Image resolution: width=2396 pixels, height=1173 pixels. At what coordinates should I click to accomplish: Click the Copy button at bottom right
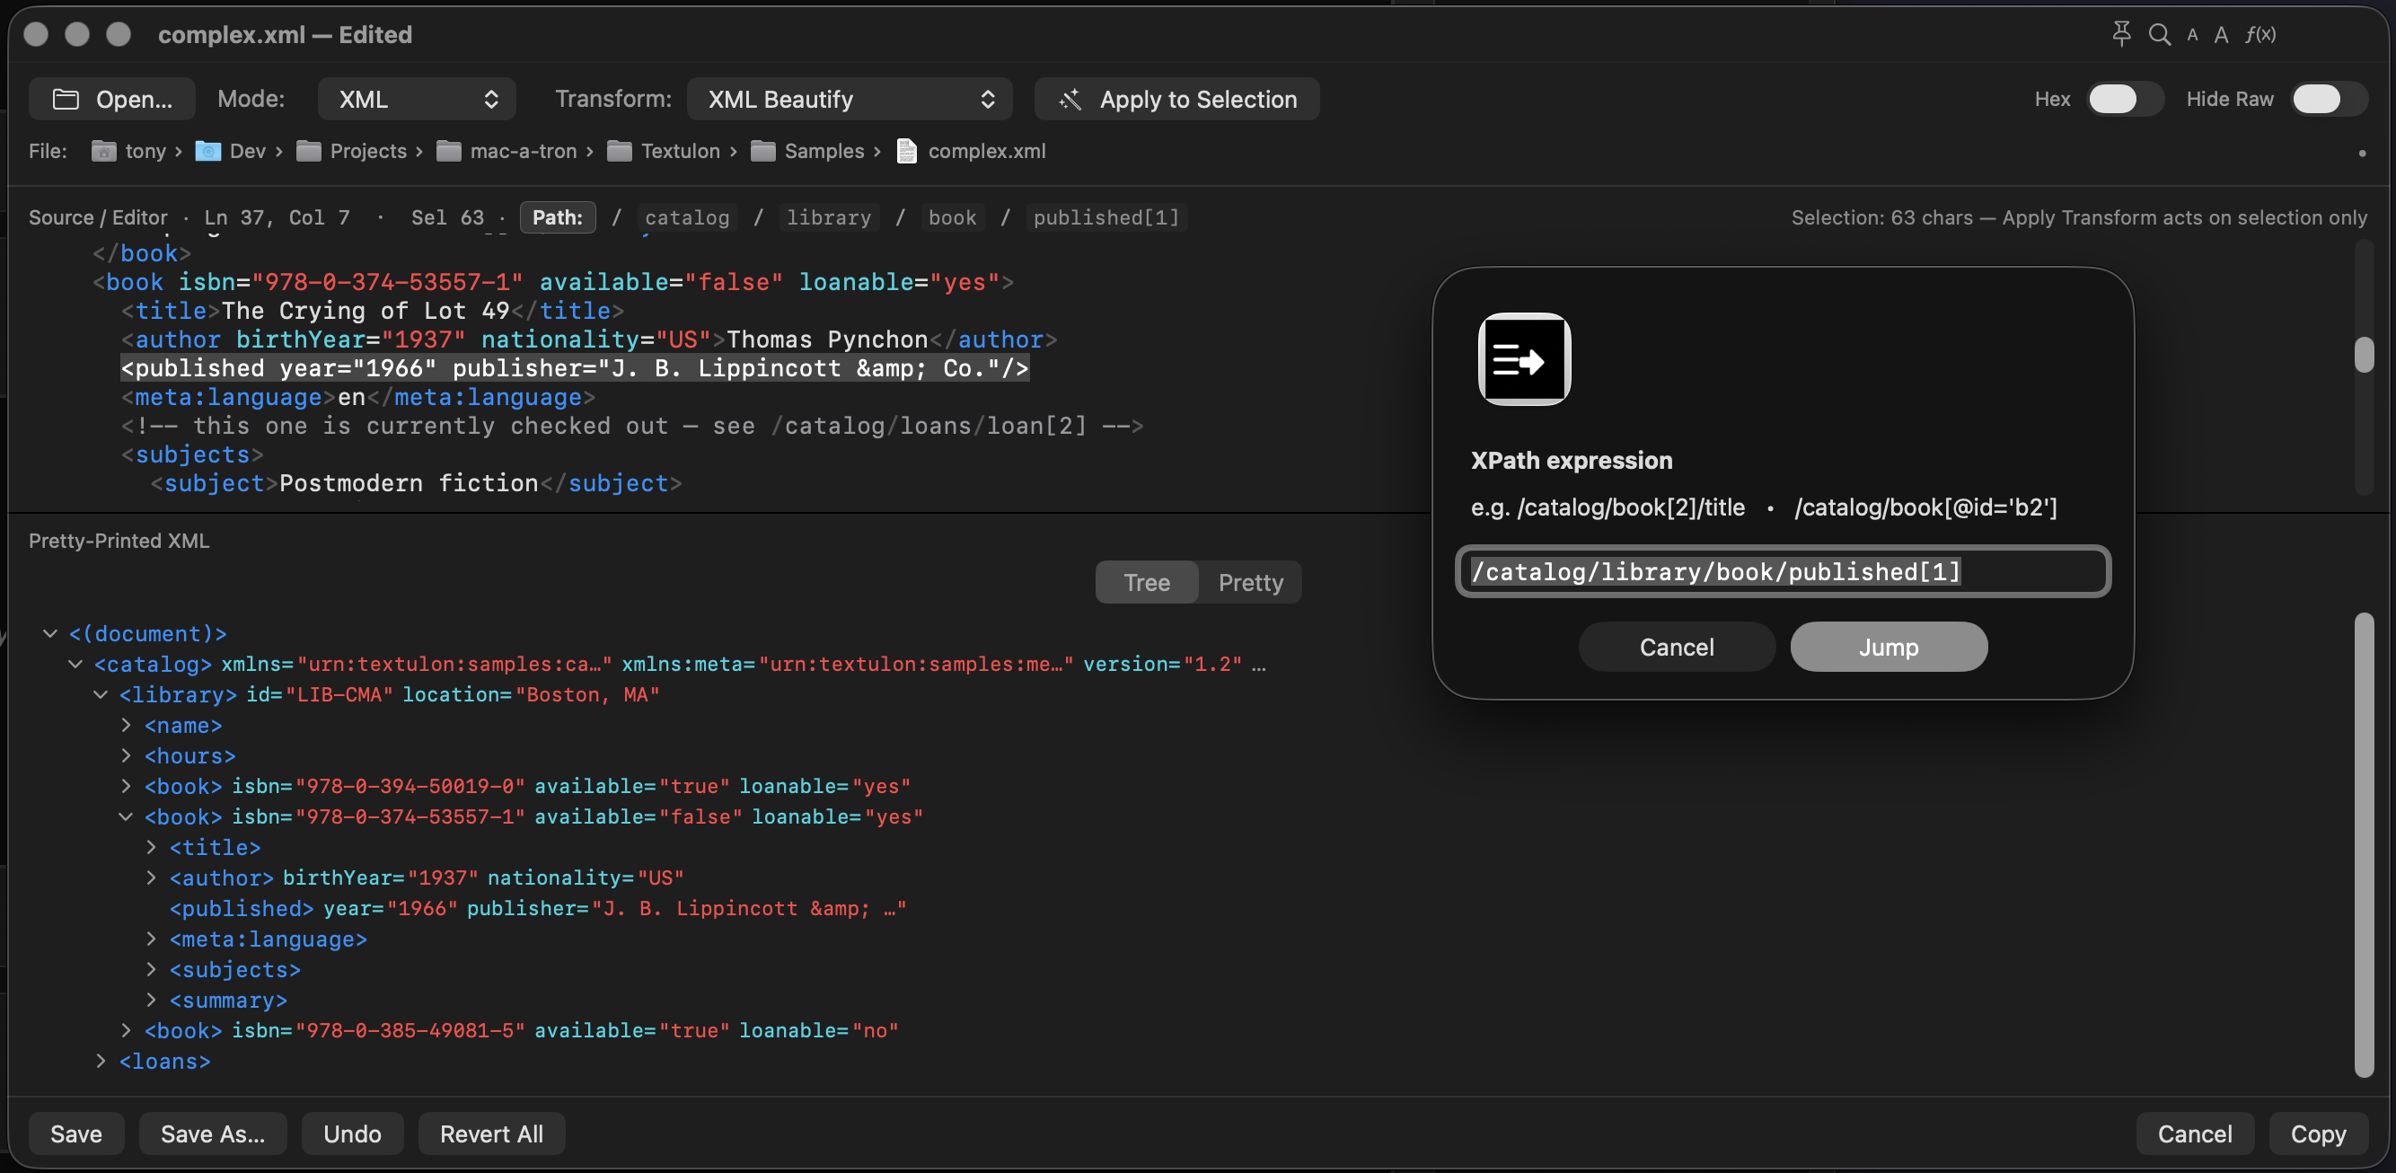tap(2318, 1134)
